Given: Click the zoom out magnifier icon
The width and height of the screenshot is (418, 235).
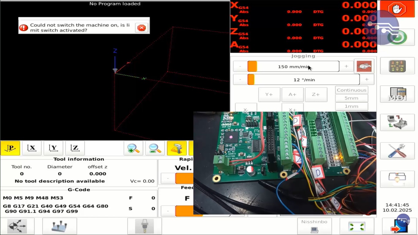Looking at the screenshot, I should click(x=155, y=148).
